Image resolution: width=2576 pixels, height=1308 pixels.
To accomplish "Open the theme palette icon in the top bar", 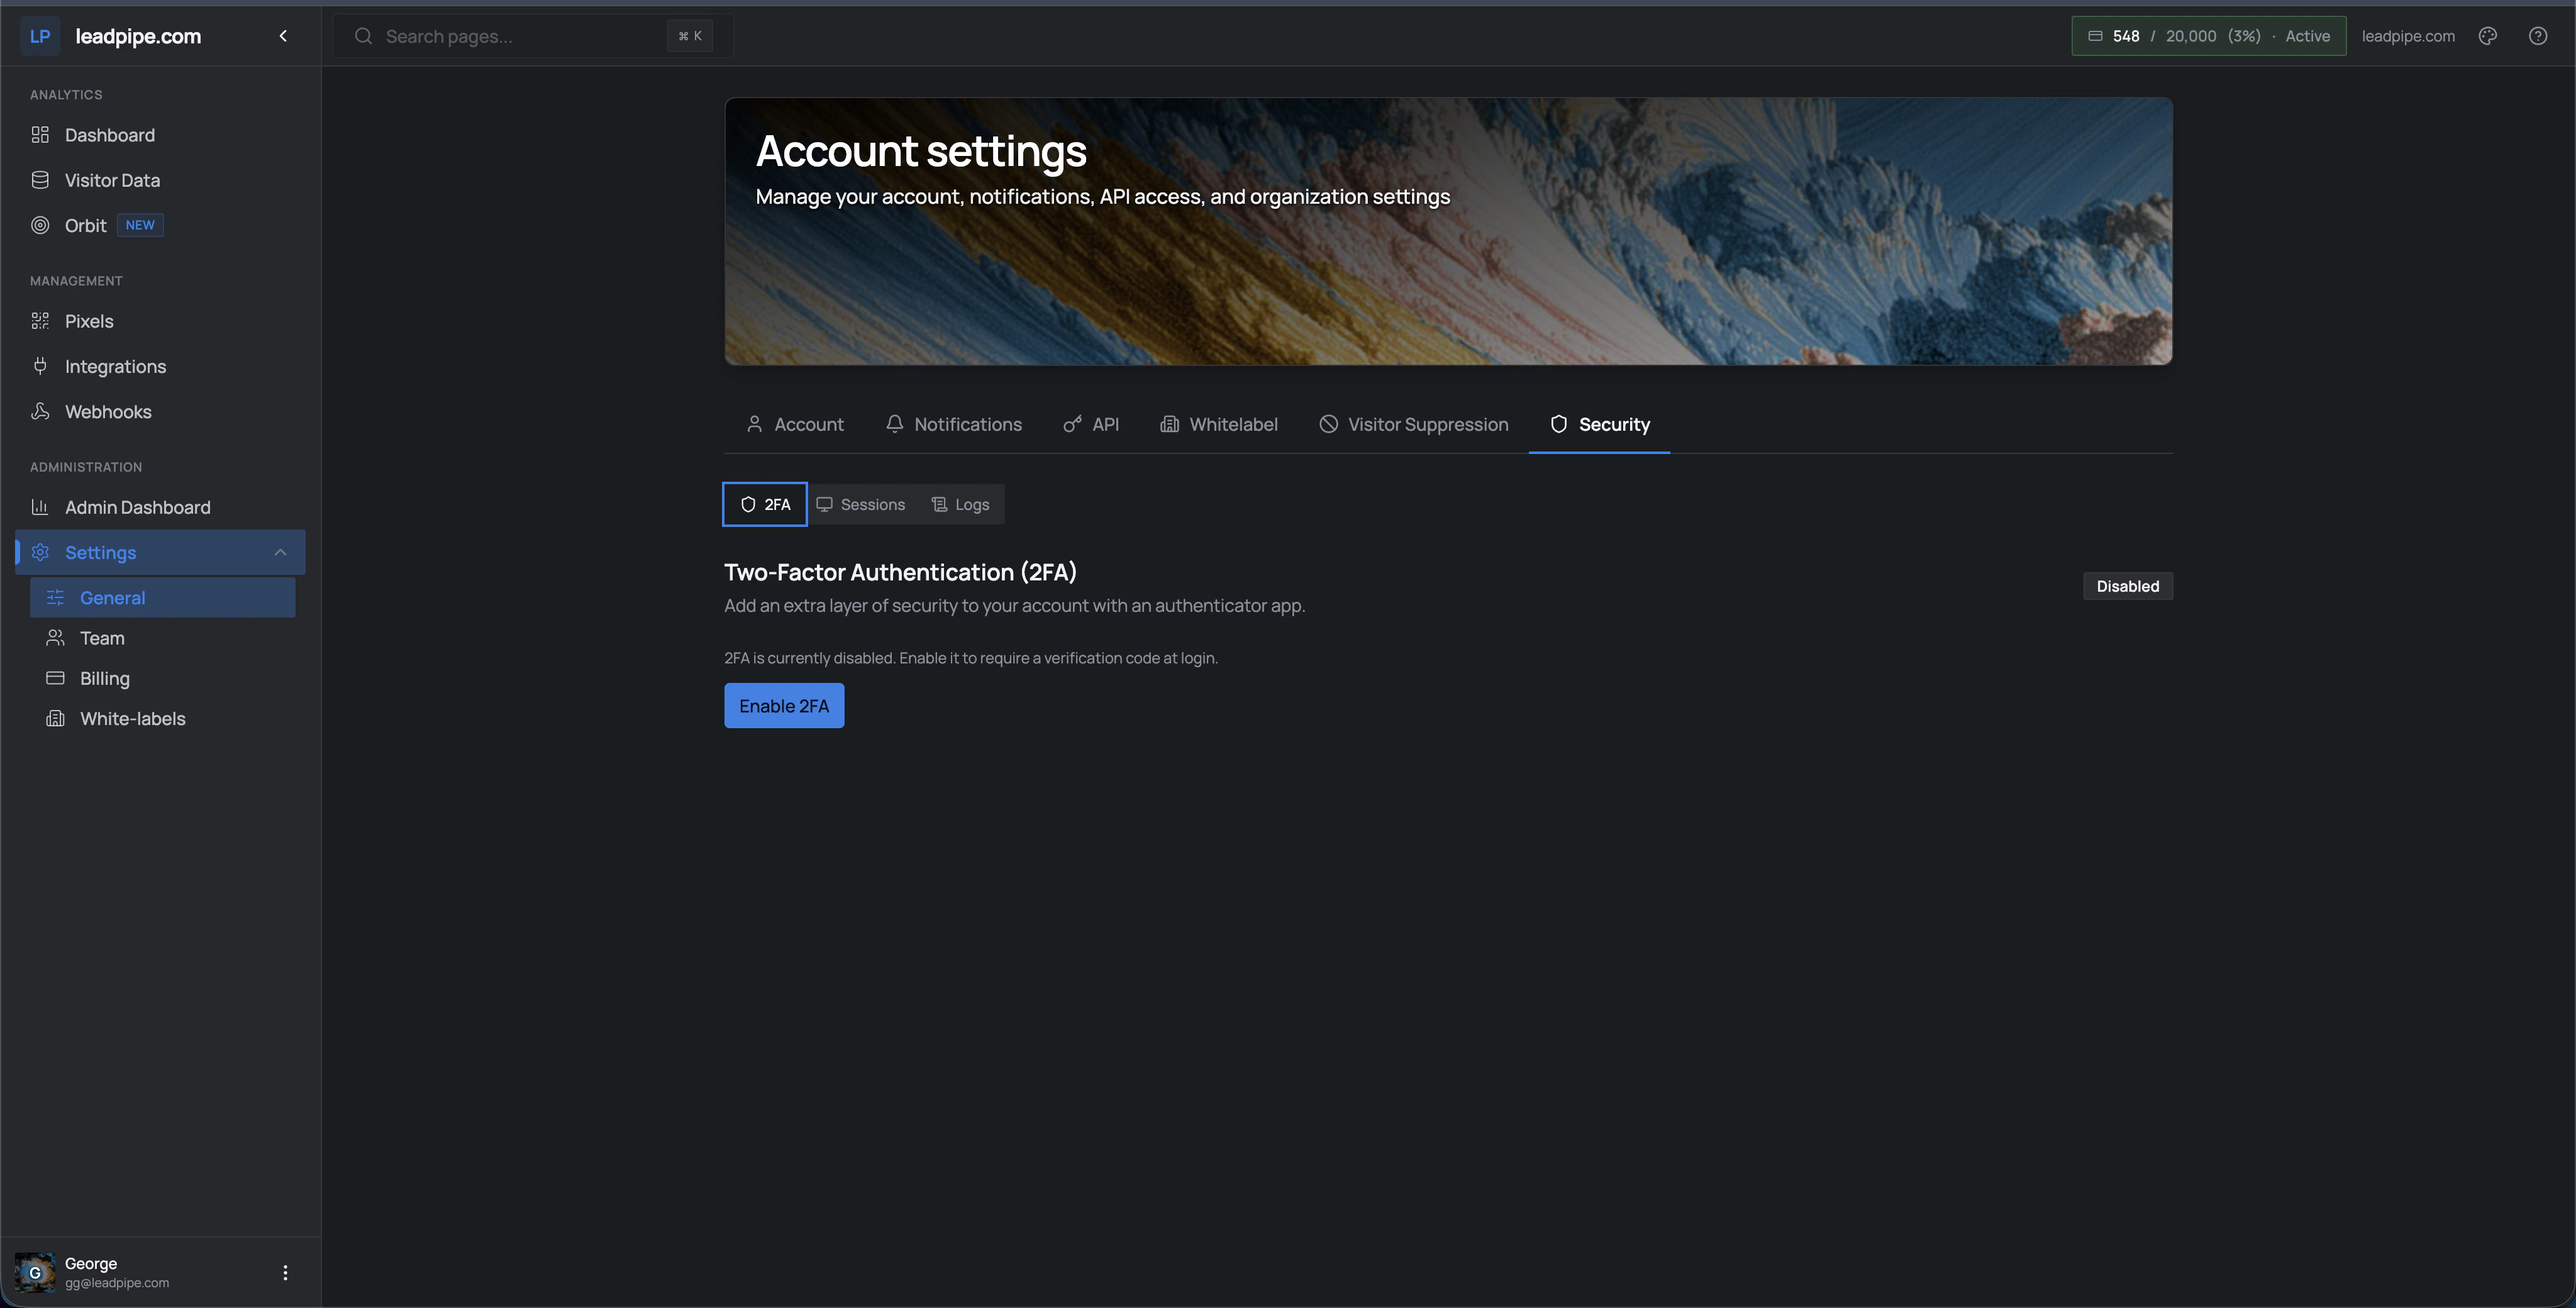I will [x=2488, y=36].
